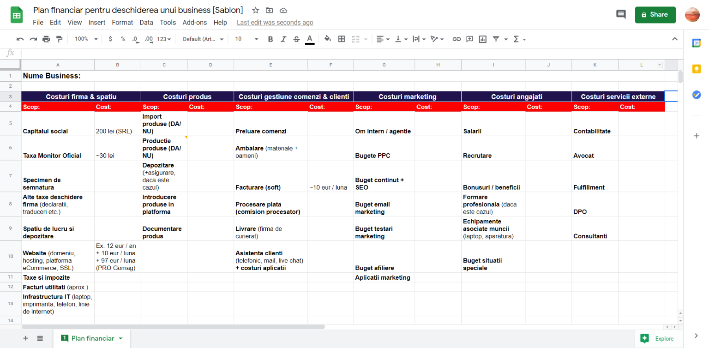Viewport: 709px width, 348px height.
Task: Toggle strikethrough formatting
Action: [x=296, y=39]
